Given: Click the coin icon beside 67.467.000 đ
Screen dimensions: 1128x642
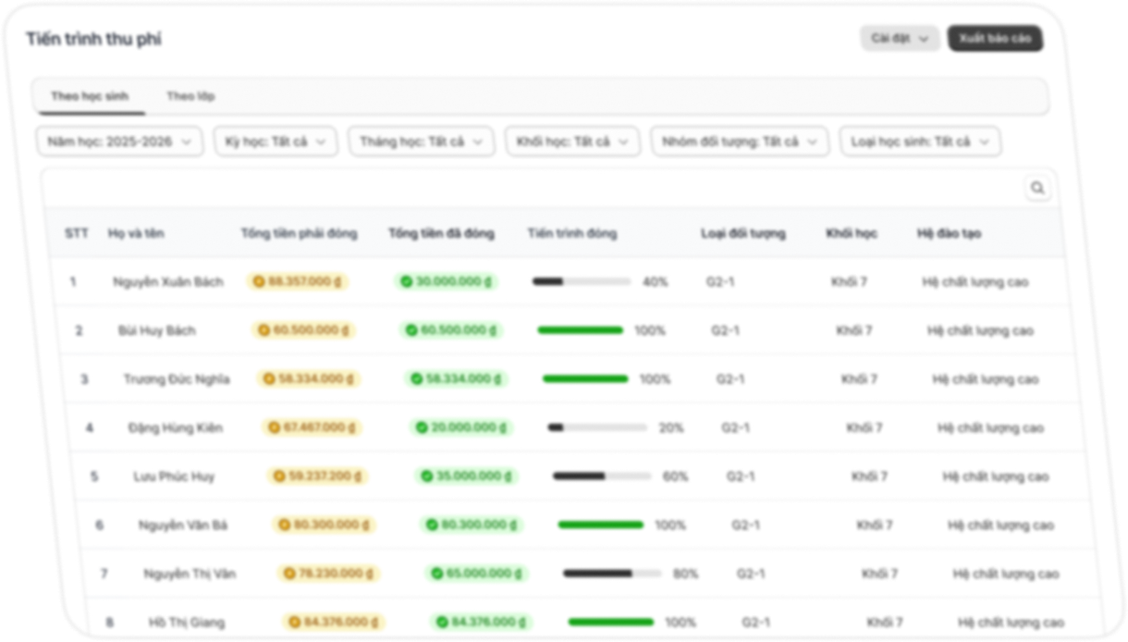Looking at the screenshot, I should pyautogui.click(x=275, y=427).
